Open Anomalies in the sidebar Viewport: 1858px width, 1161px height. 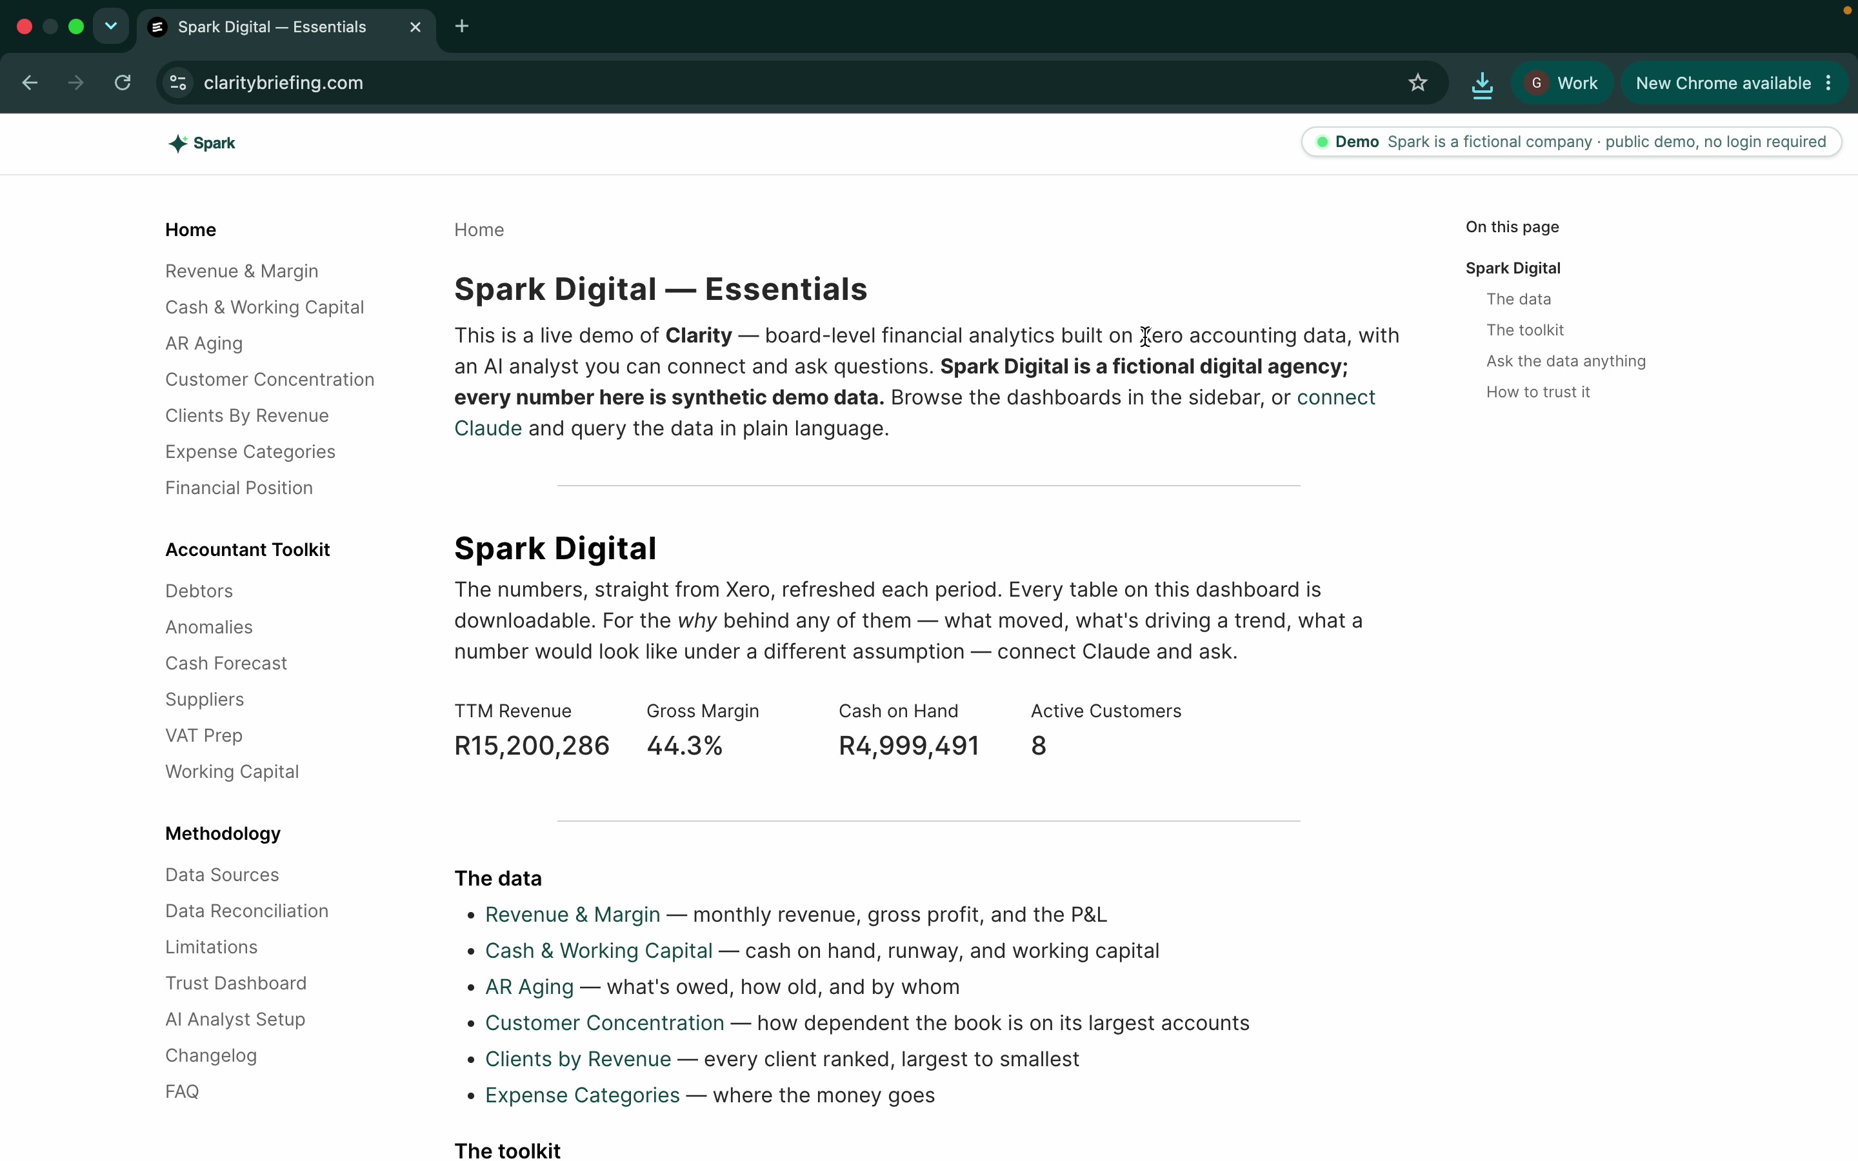pyautogui.click(x=209, y=626)
